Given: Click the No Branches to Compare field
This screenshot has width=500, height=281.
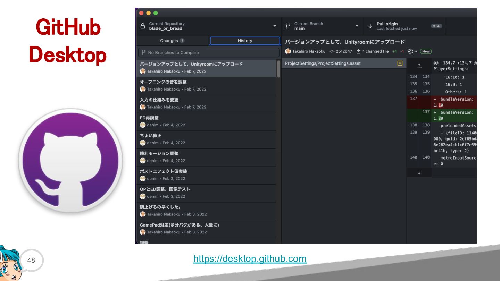Looking at the screenshot, I should point(209,52).
